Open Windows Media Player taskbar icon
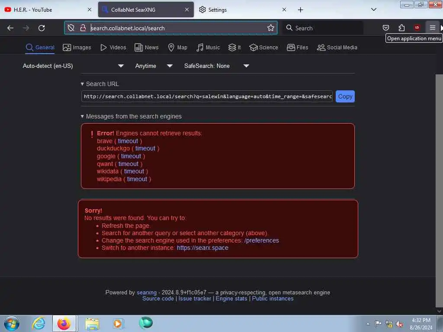This screenshot has height=332, width=443. [118, 323]
